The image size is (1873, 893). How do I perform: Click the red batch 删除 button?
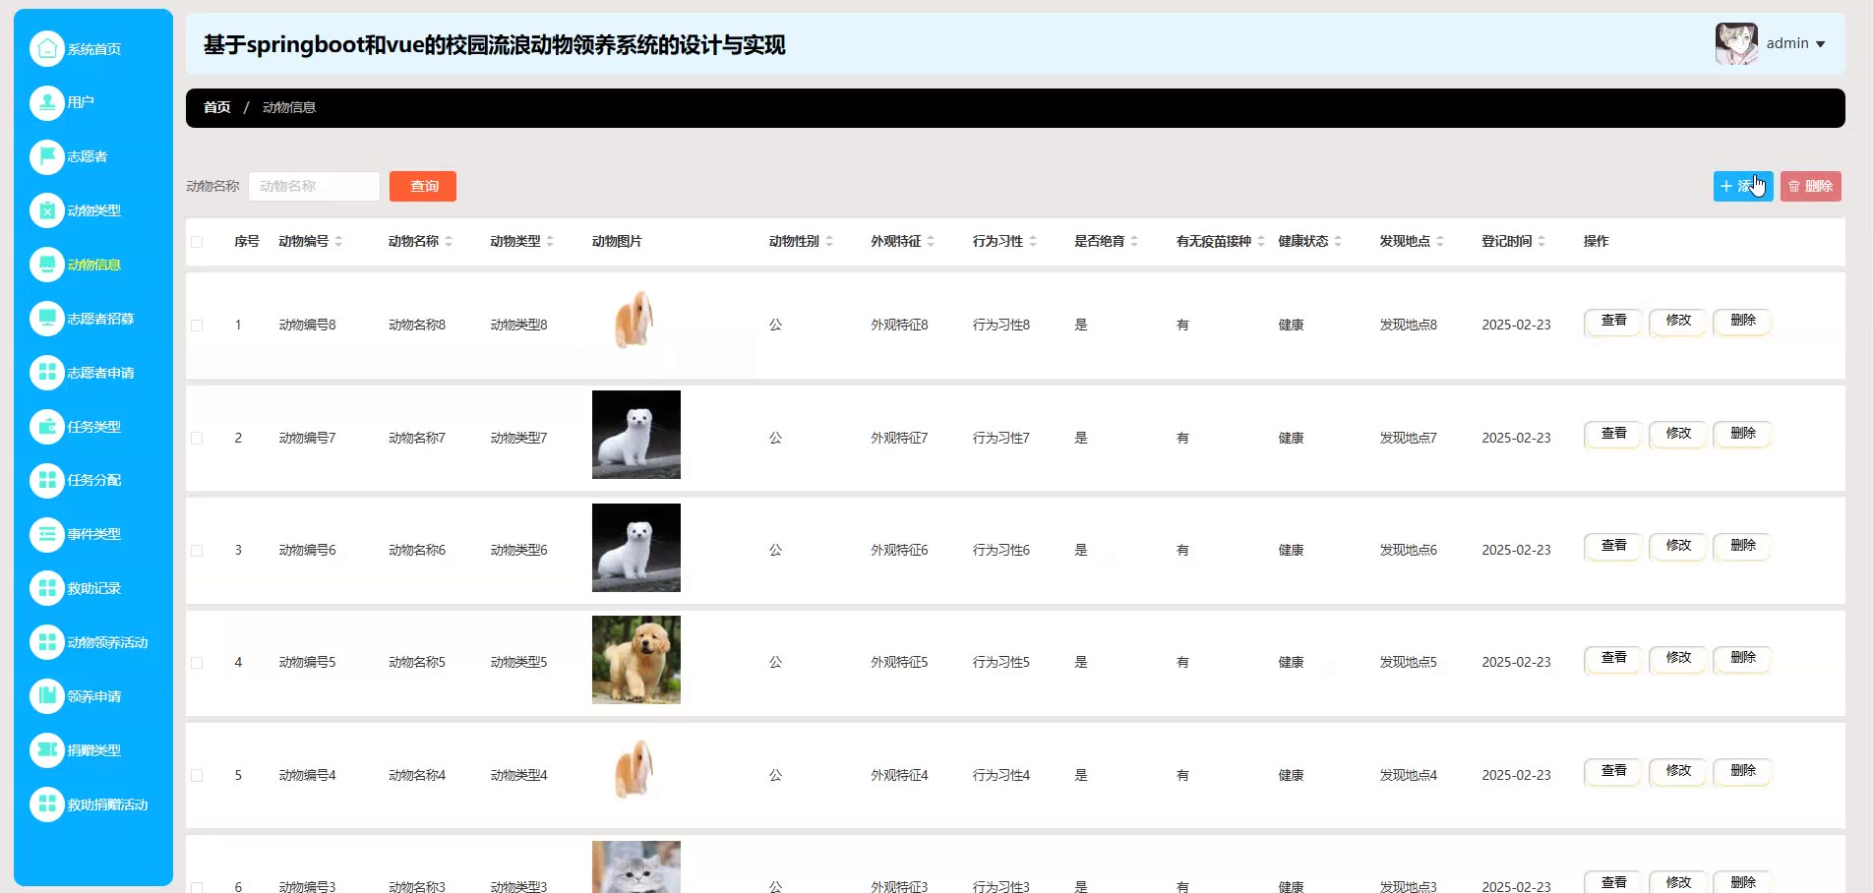pos(1811,186)
